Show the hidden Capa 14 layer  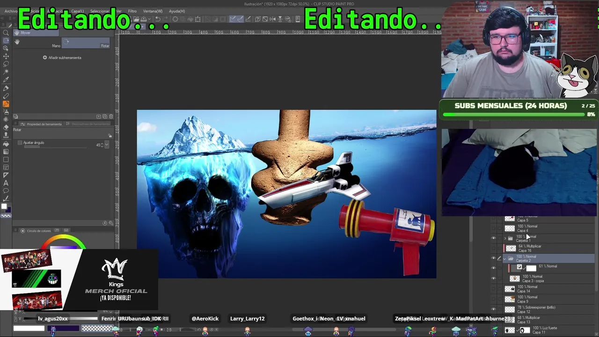(493, 289)
